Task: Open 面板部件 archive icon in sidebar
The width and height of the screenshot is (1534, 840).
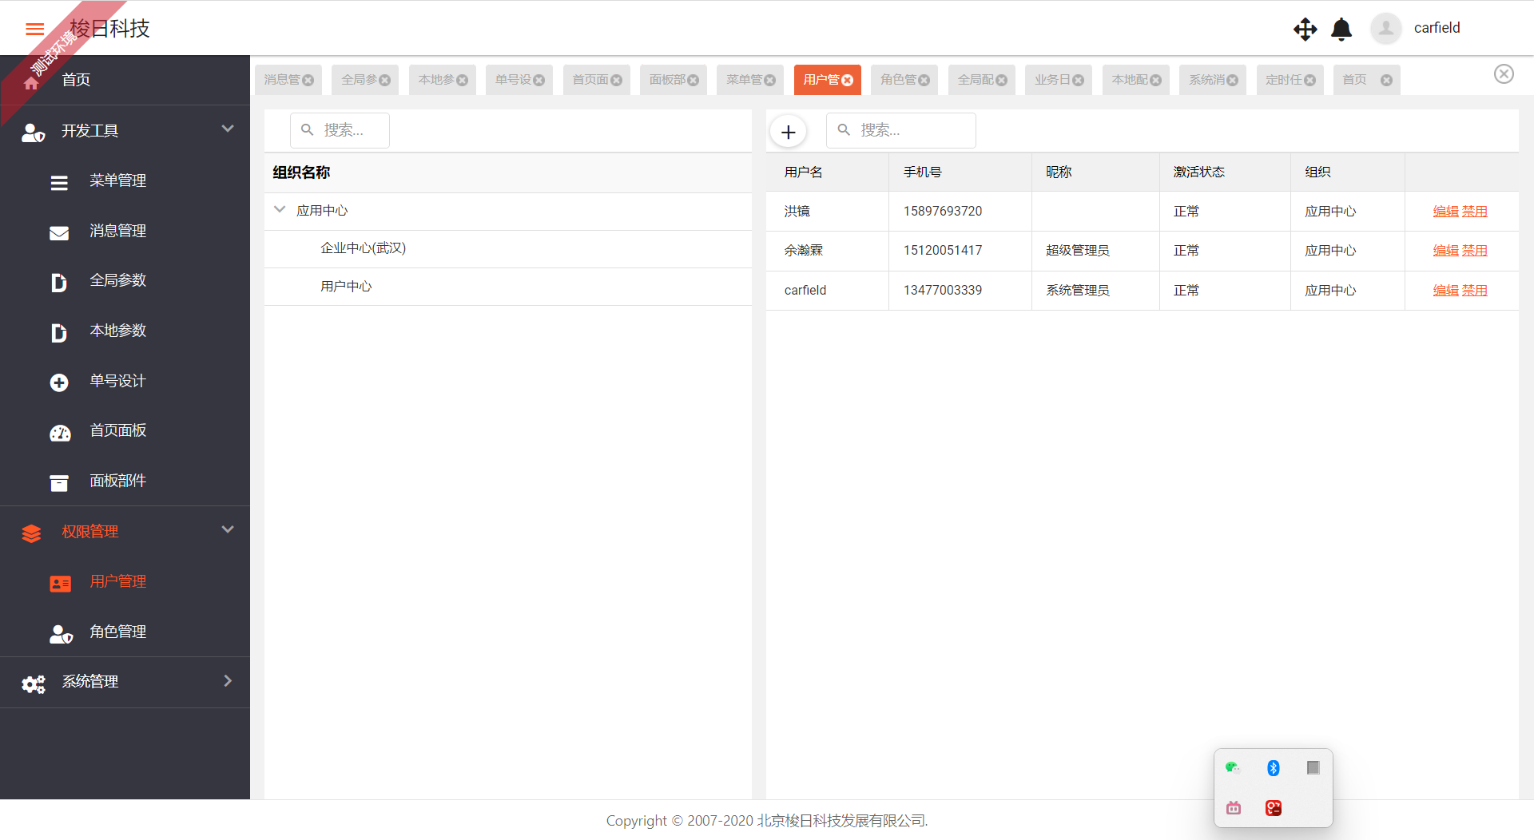Action: pyautogui.click(x=59, y=482)
